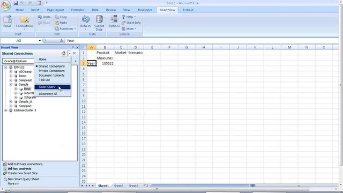Expand the EssbaseCluster-1 node

pyautogui.click(x=6, y=110)
